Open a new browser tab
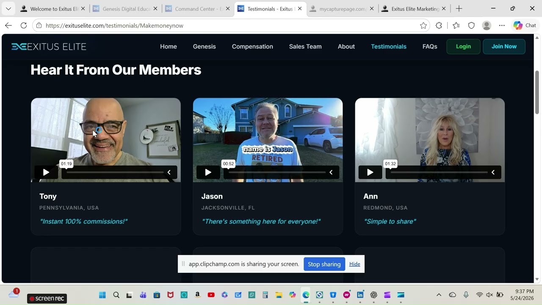This screenshot has height=305, width=542. [459, 8]
